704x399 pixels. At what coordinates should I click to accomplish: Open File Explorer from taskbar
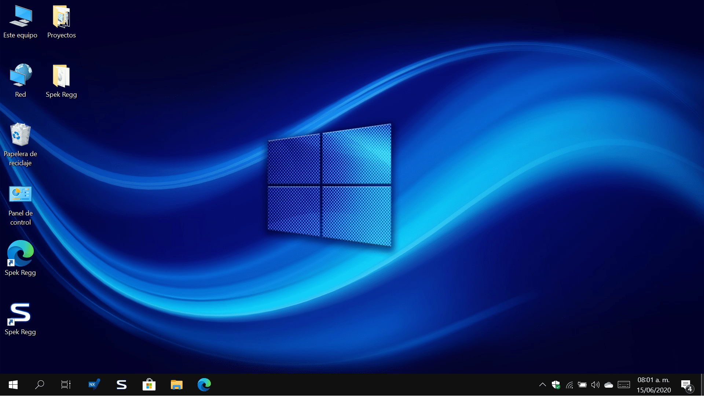(176, 384)
